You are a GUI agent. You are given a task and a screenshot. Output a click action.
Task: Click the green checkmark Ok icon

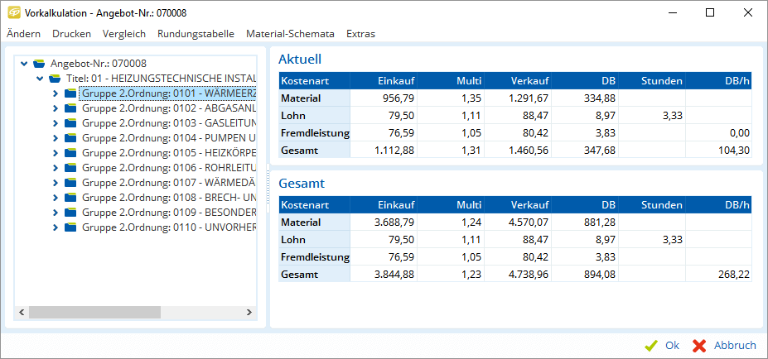pos(651,346)
